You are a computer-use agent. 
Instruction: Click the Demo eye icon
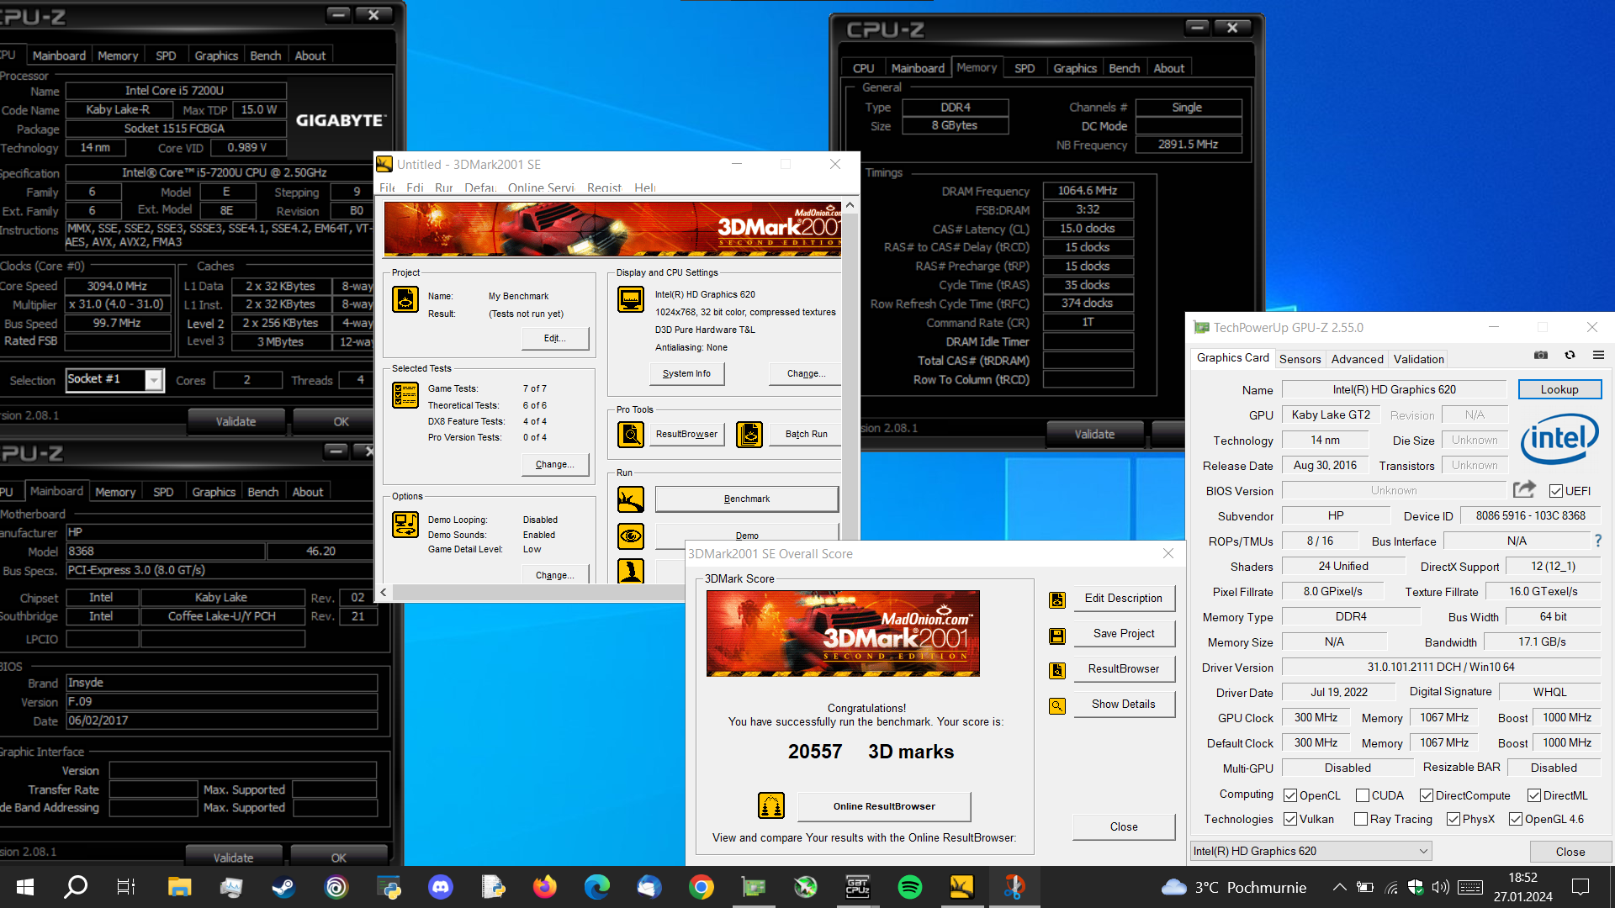(x=631, y=536)
